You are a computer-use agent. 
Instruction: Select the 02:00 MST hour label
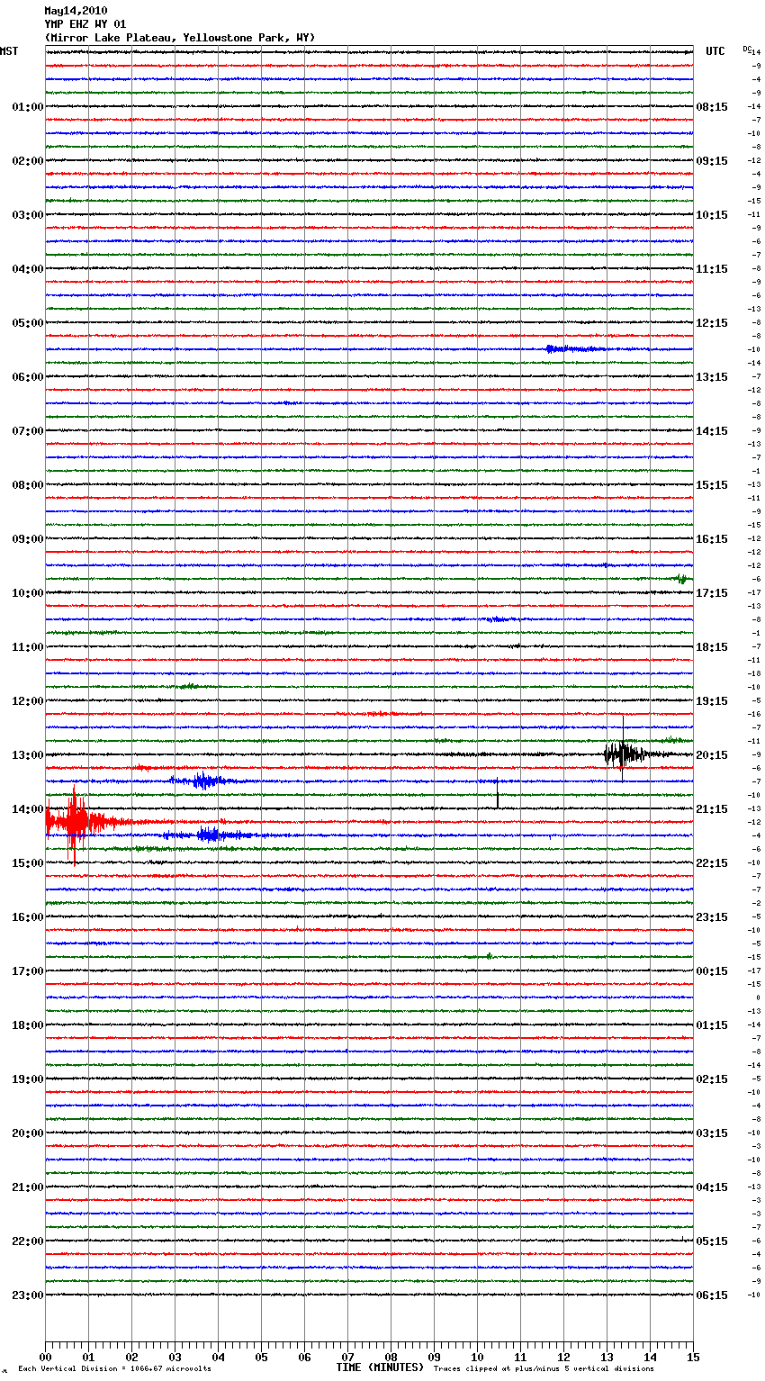[x=28, y=161]
